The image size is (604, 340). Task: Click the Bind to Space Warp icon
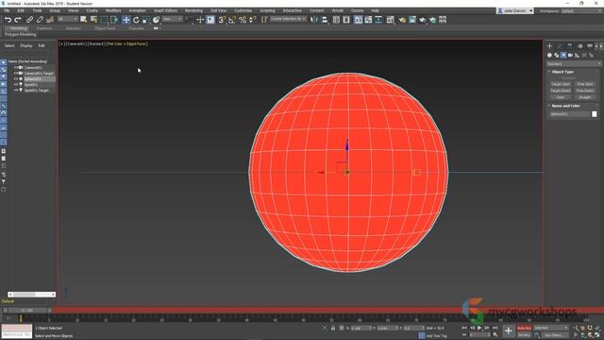coord(50,20)
